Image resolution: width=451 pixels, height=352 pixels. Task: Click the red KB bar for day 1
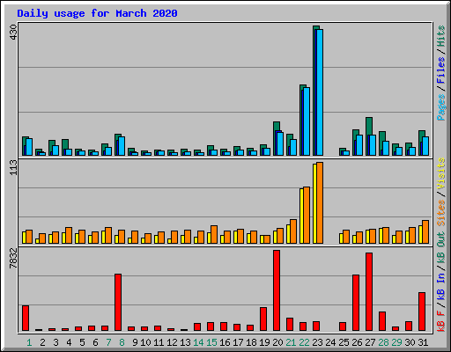point(26,319)
